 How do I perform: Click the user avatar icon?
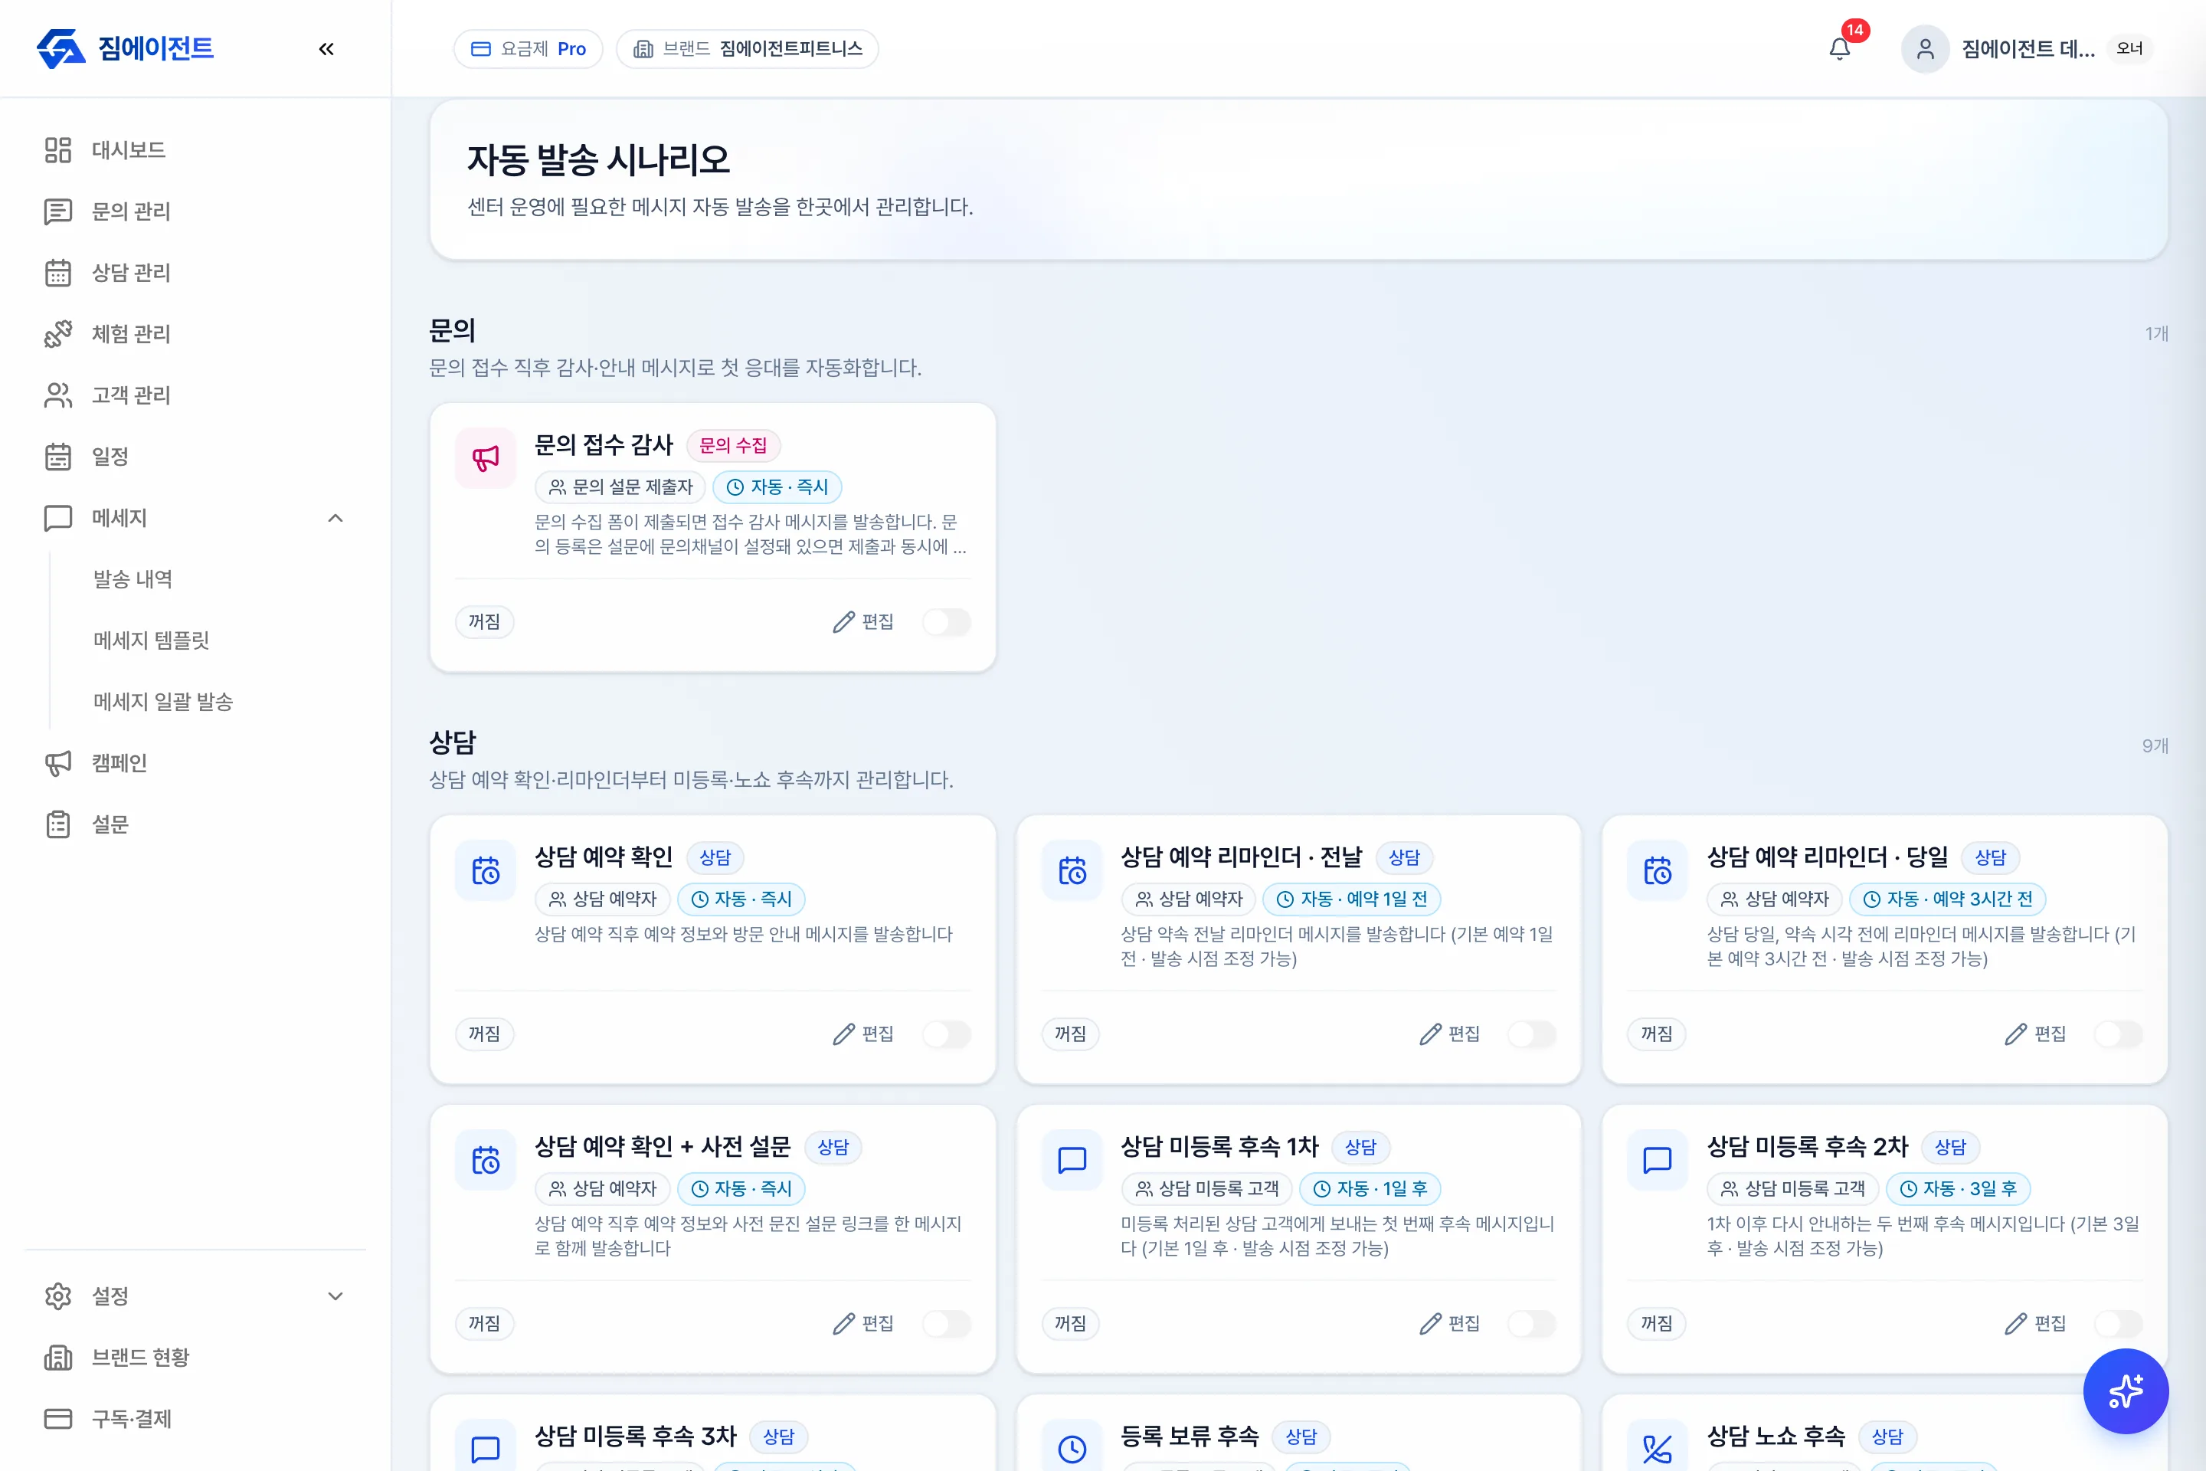pyautogui.click(x=1925, y=49)
